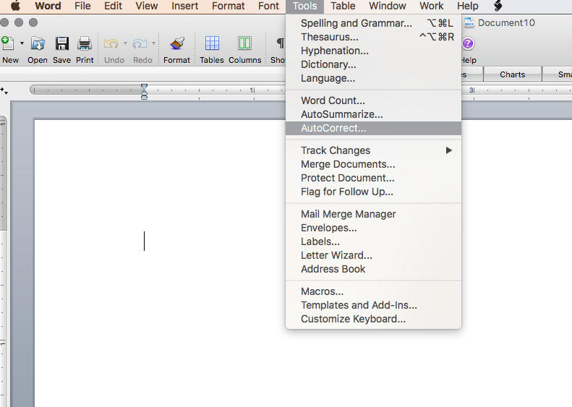This screenshot has height=407, width=572.
Task: Click the New document icon
Action: pyautogui.click(x=8, y=43)
